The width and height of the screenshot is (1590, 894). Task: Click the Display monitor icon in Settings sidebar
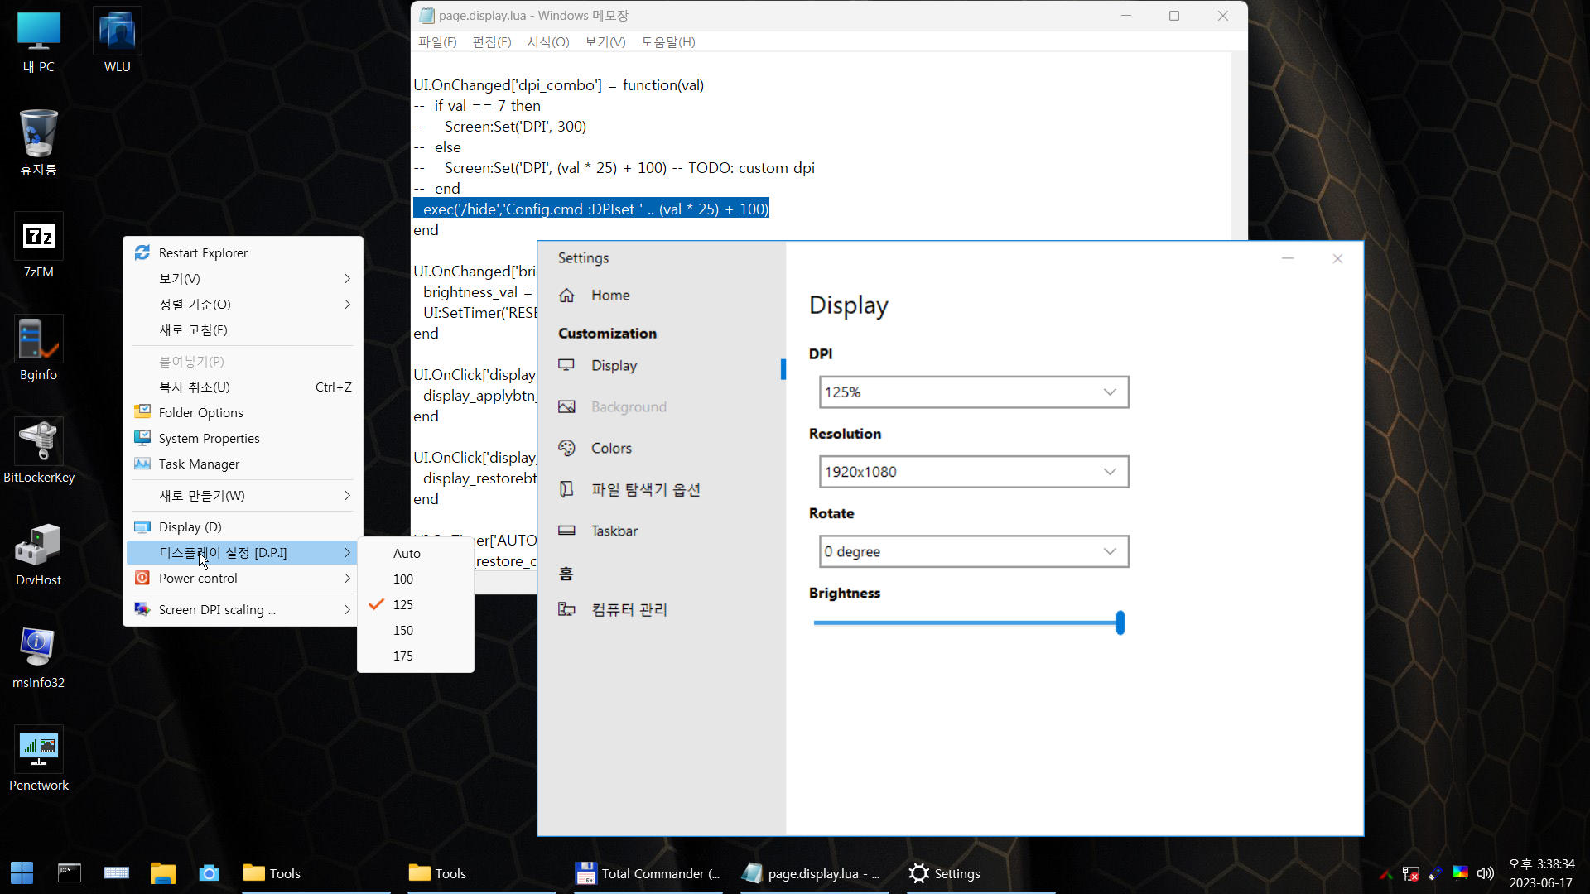coord(566,365)
